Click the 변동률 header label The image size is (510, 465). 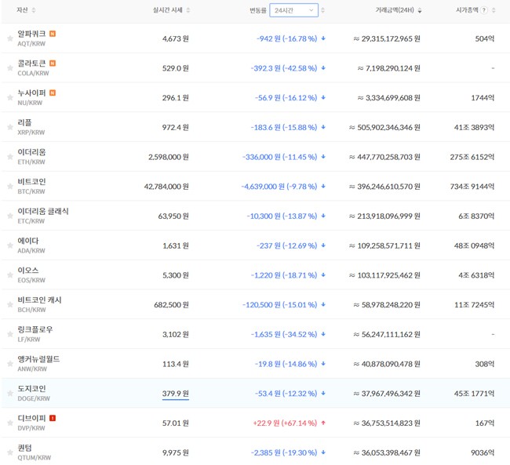click(x=258, y=10)
